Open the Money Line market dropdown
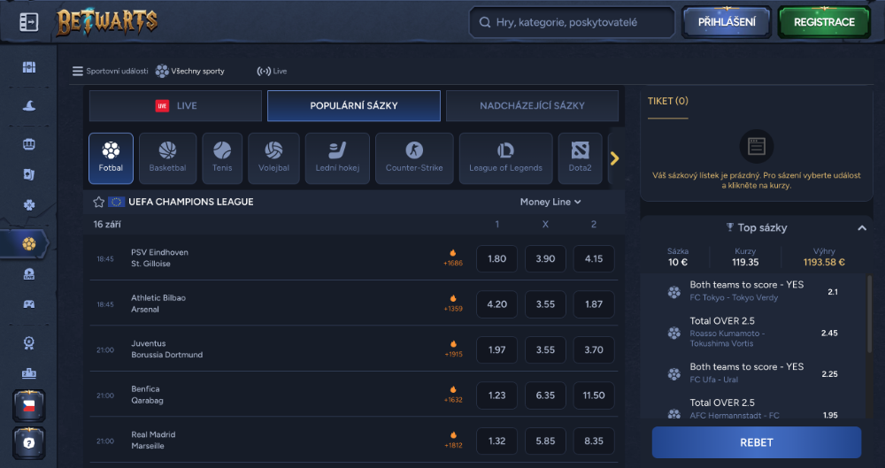The image size is (885, 468). (550, 202)
